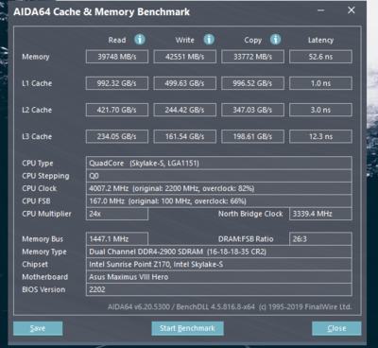Click the Close button at bottom

coord(336,328)
